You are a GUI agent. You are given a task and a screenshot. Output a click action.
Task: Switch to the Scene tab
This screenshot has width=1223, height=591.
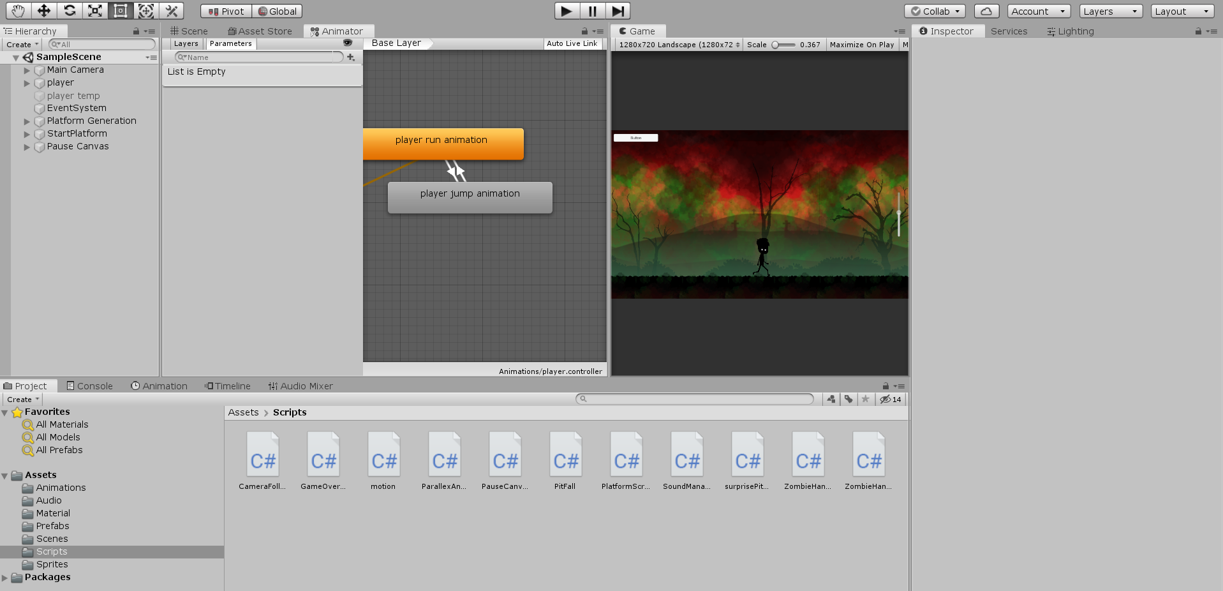(x=189, y=31)
